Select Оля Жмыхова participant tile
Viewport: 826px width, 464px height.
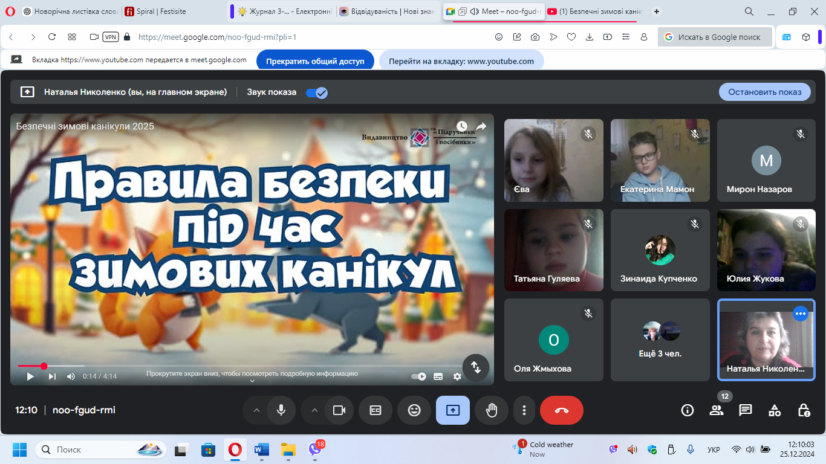click(x=554, y=340)
